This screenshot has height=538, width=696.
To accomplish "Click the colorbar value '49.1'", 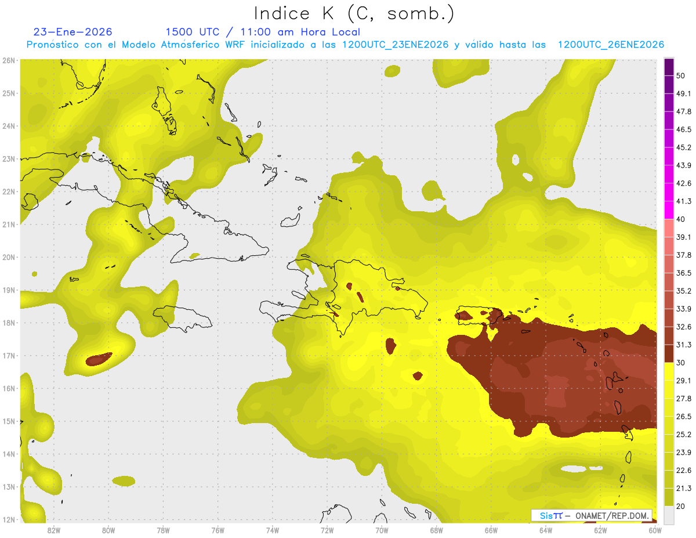I will click(683, 93).
